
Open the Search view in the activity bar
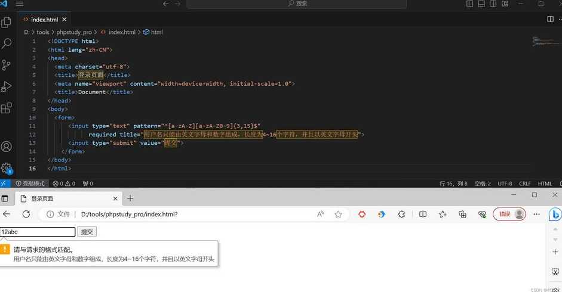point(7,44)
